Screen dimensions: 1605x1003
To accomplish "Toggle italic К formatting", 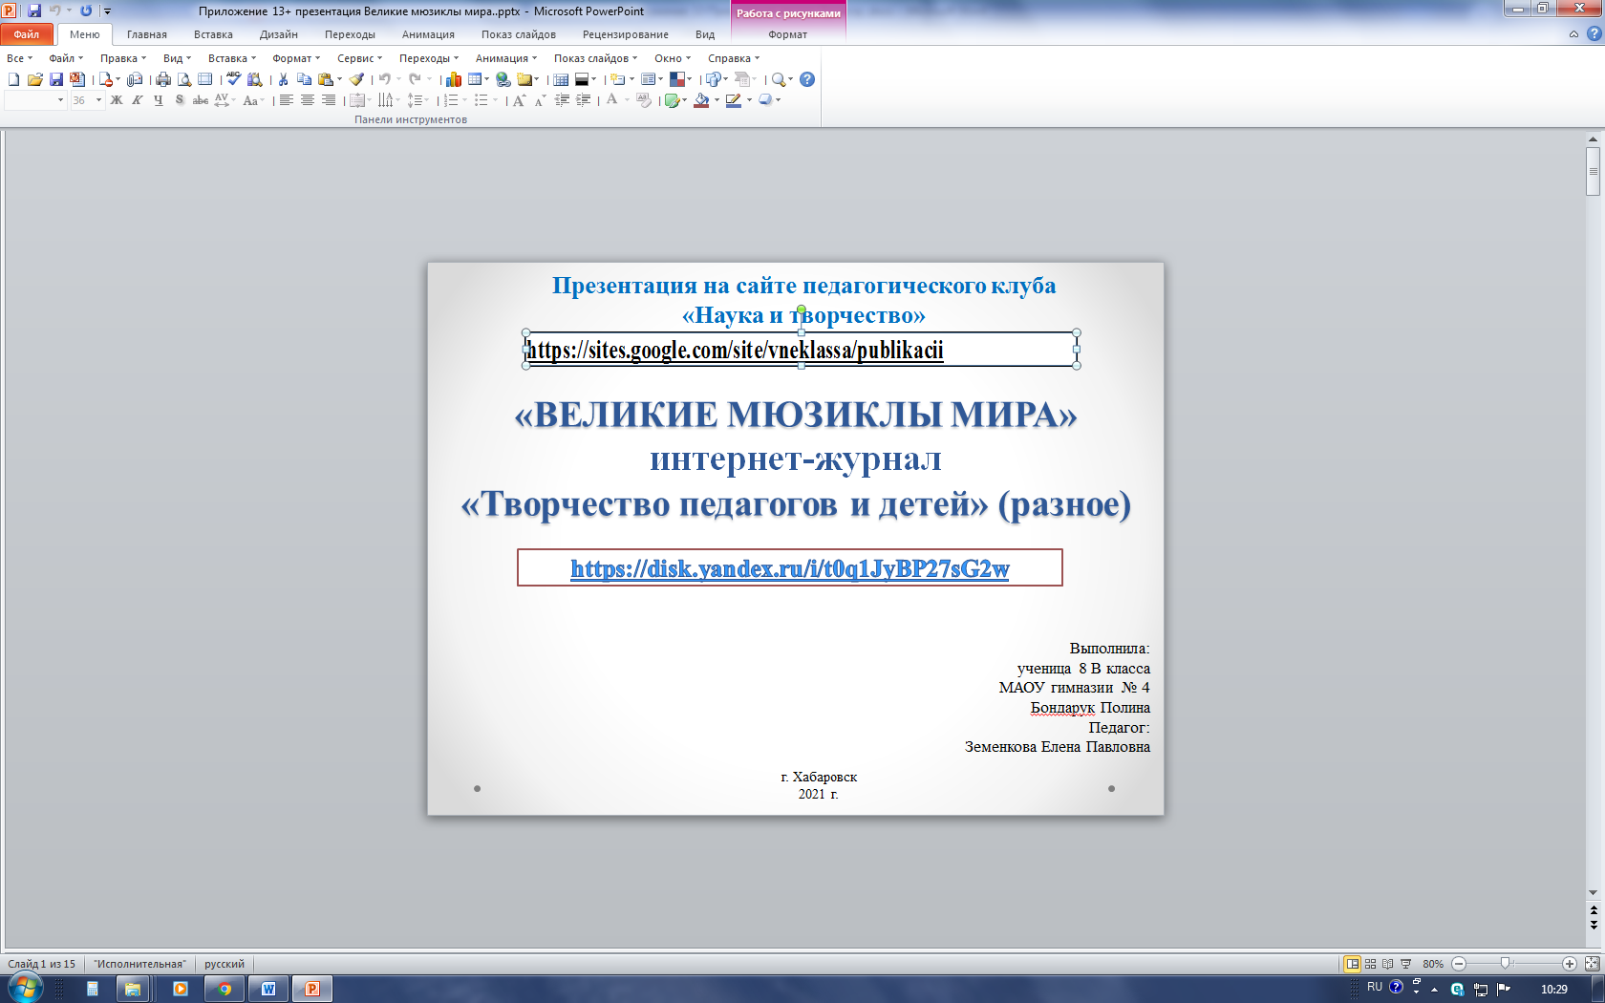I will [138, 100].
